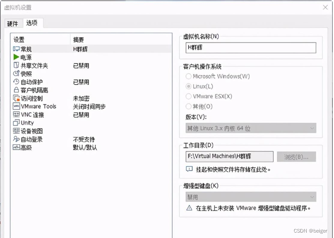Select VMware ESX(X) radio button
The height and width of the screenshot is (238, 334).
(x=188, y=96)
